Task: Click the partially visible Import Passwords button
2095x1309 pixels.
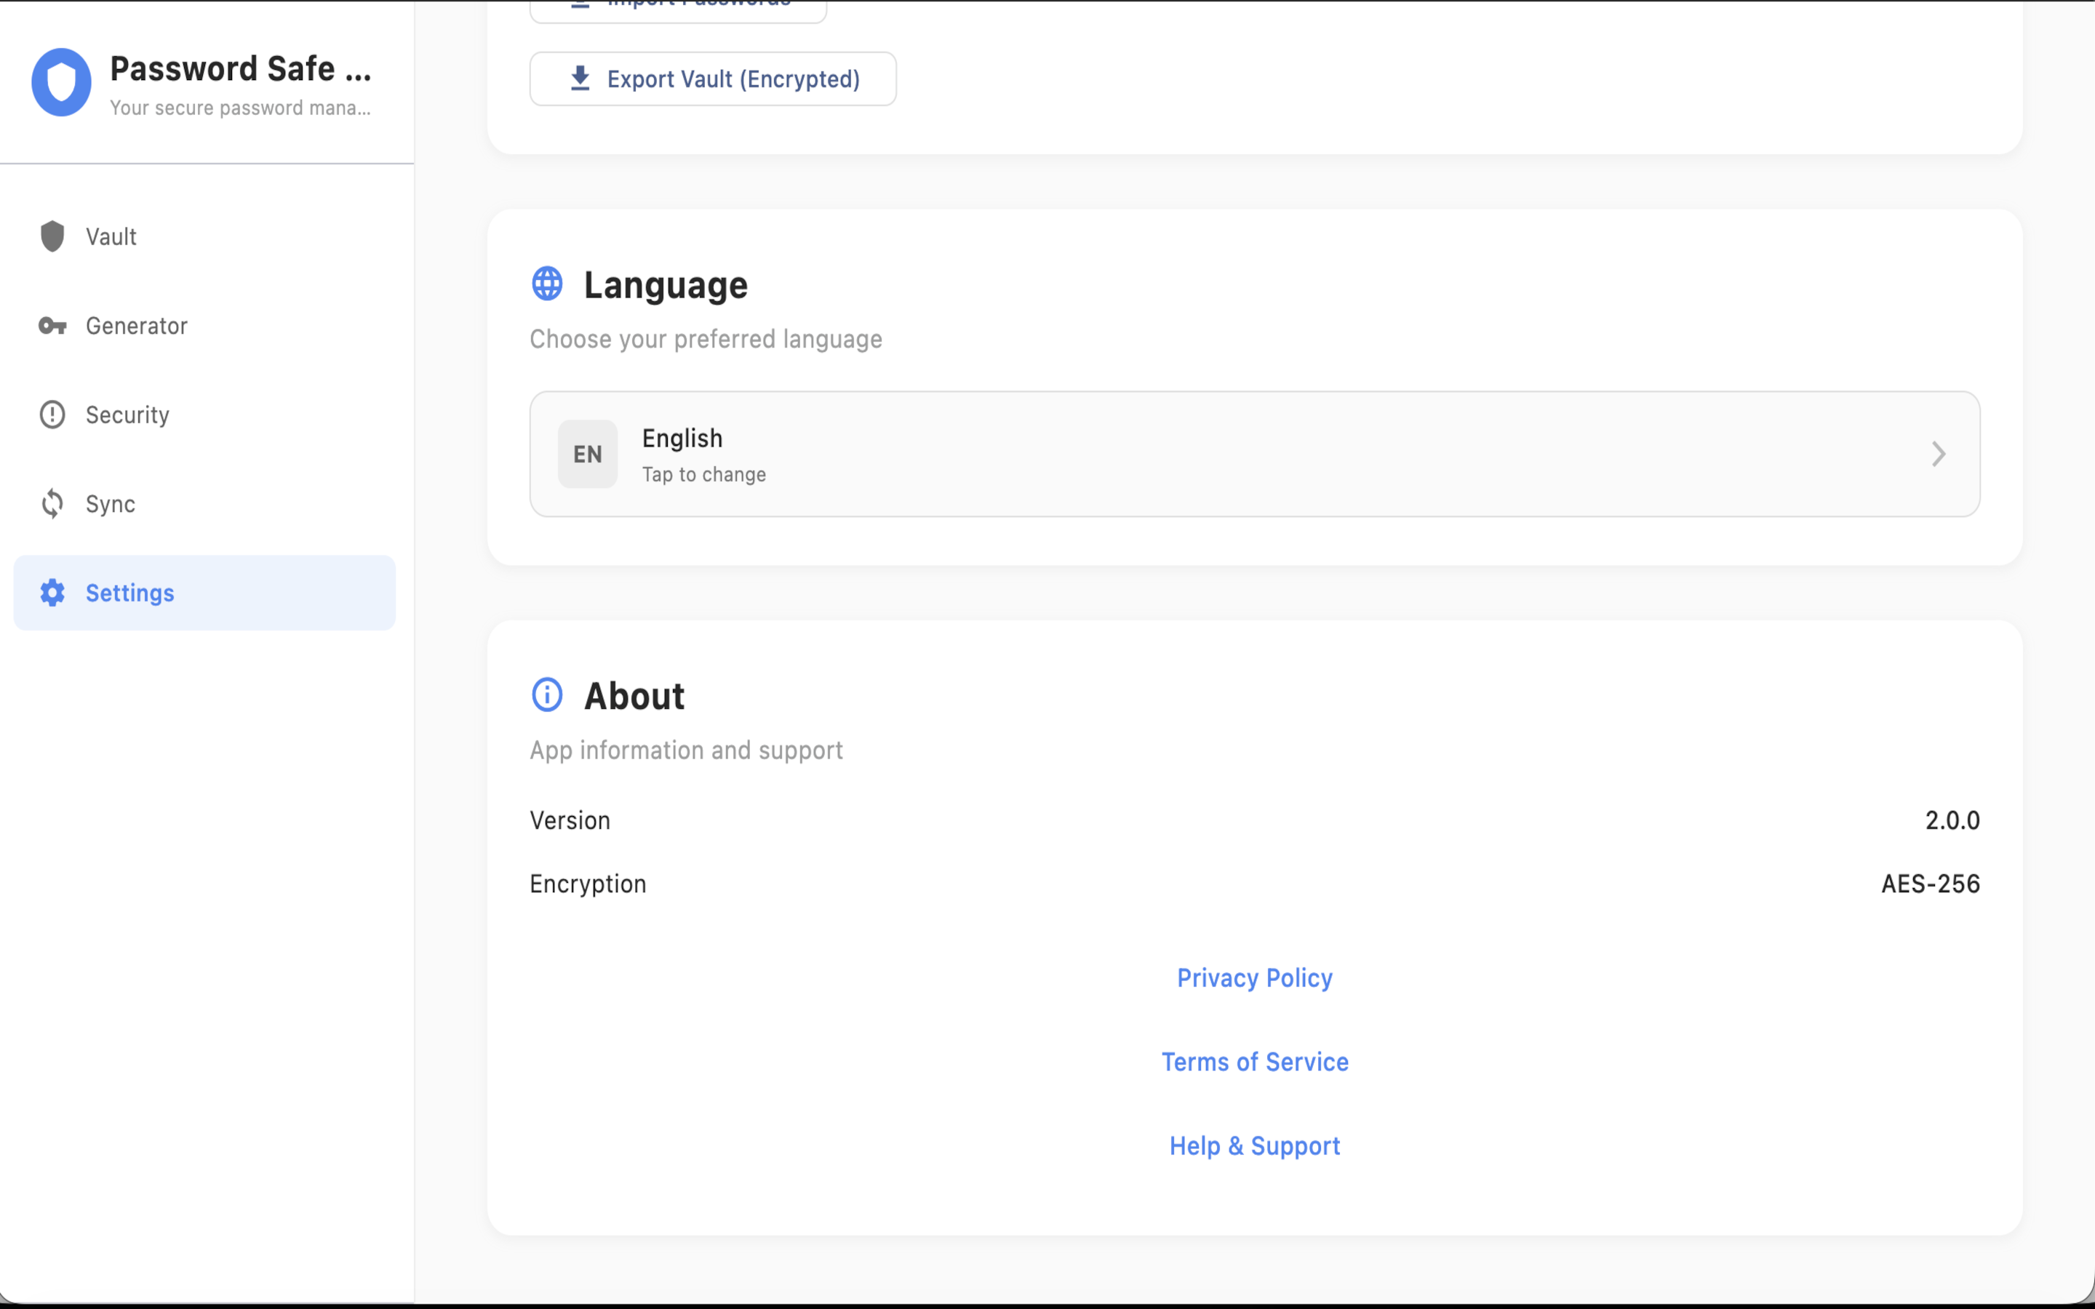Action: coord(678,9)
